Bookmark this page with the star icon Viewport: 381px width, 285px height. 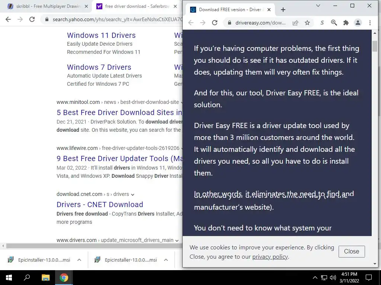(307, 23)
